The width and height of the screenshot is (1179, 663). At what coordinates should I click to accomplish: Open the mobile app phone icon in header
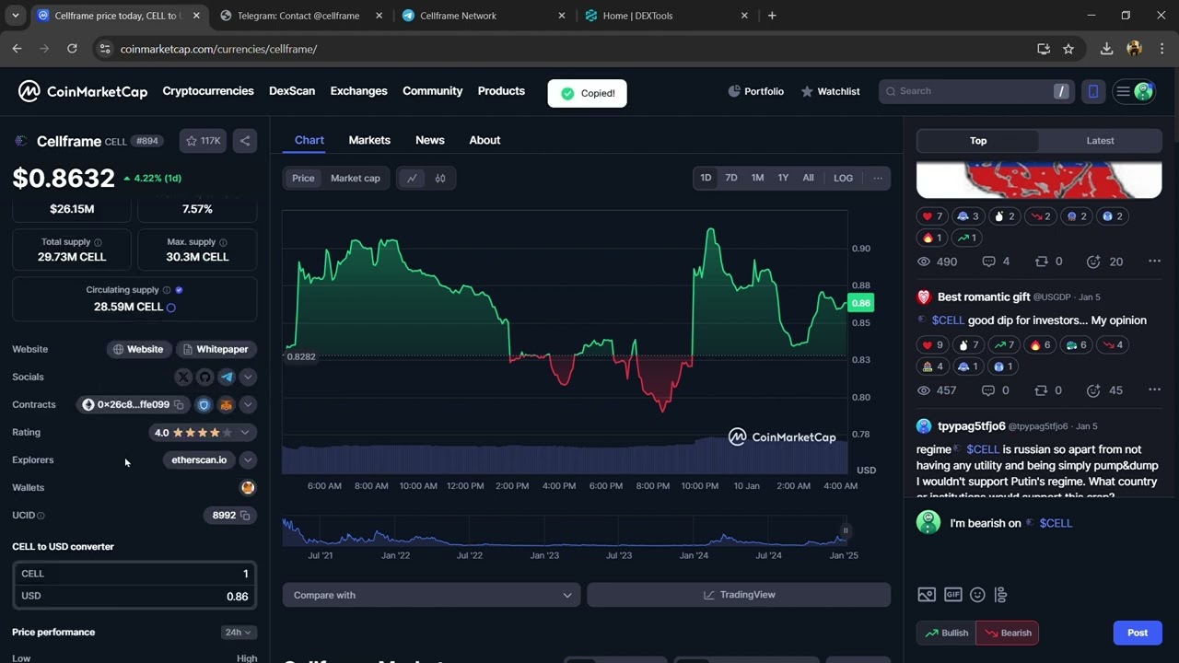(x=1093, y=91)
